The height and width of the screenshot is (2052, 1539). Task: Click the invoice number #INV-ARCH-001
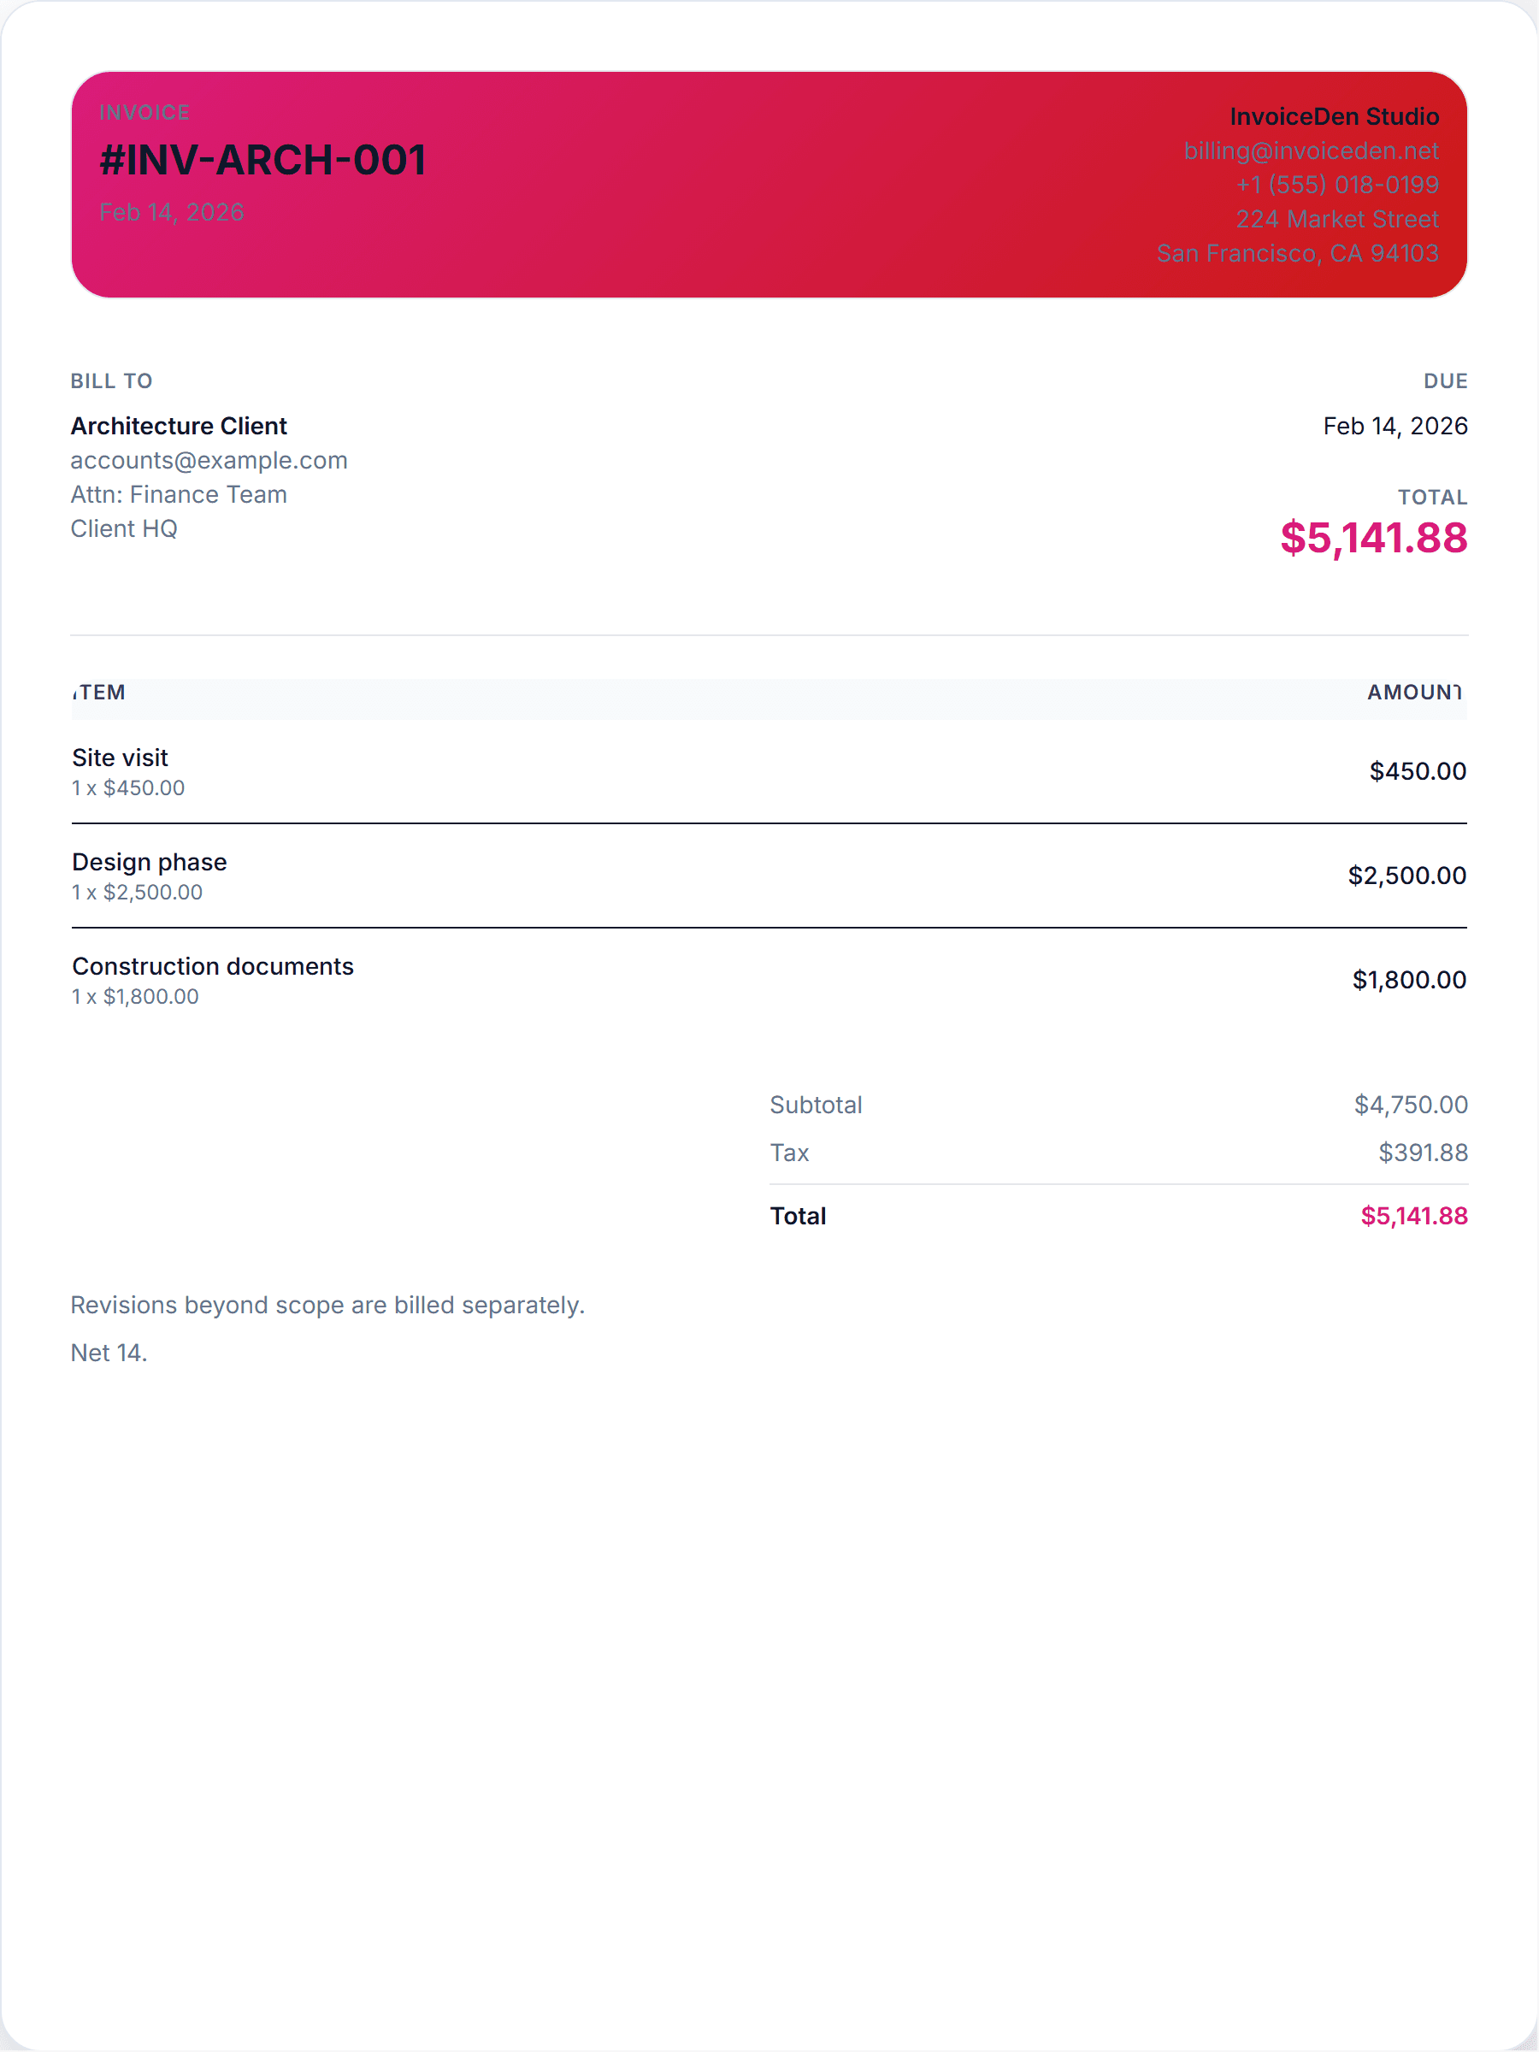click(x=262, y=160)
